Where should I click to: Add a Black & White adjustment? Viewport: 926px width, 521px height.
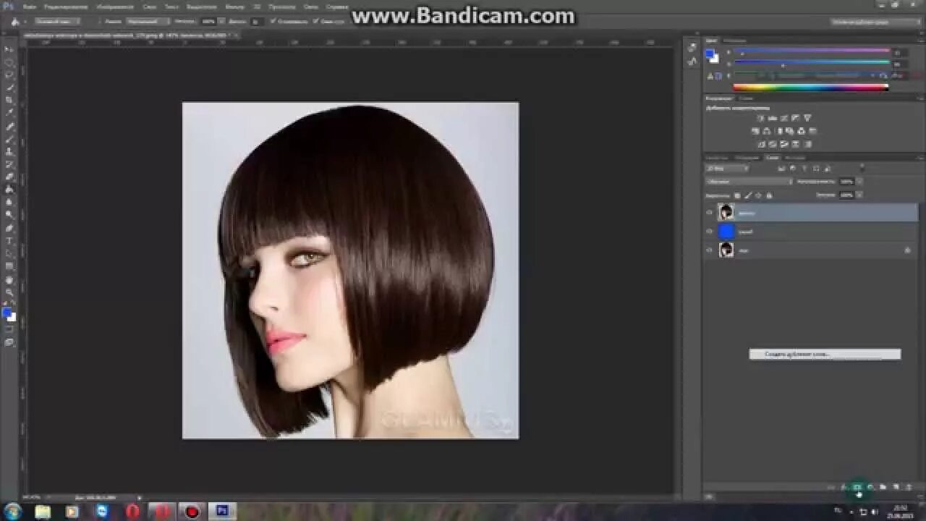coord(778,131)
